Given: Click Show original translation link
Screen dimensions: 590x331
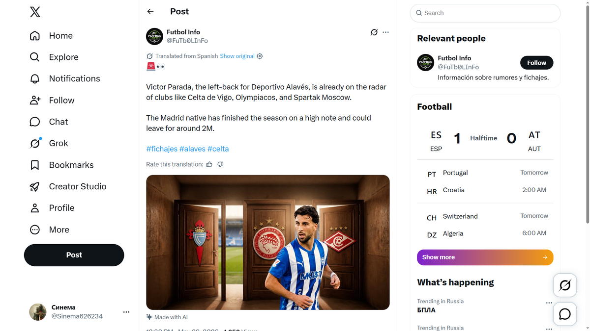Looking at the screenshot, I should [237, 56].
